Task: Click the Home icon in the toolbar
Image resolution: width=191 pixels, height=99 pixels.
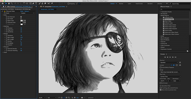Action: point(2,4)
